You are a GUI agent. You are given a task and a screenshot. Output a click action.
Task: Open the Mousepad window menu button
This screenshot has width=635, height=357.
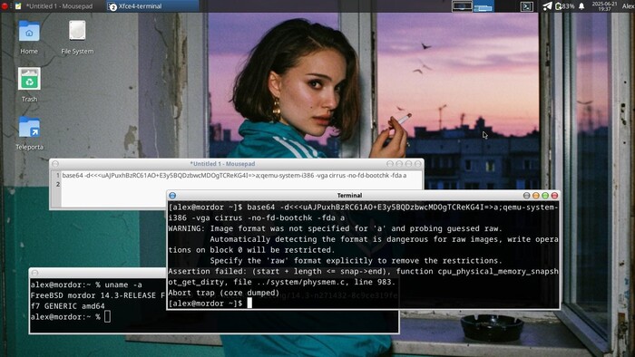[x=55, y=164]
